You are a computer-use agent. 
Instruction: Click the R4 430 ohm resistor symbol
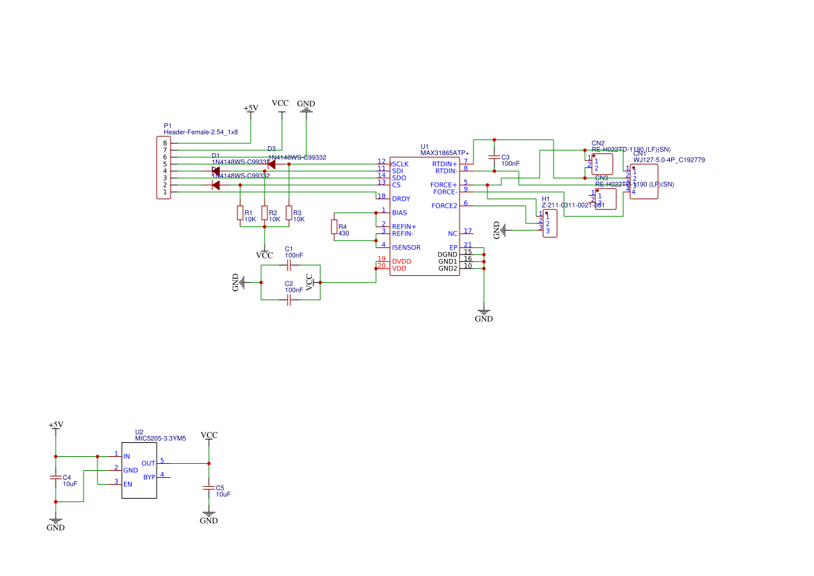pyautogui.click(x=334, y=227)
